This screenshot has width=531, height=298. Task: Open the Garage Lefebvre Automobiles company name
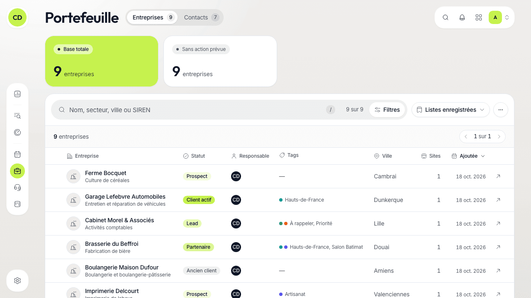coord(125,197)
